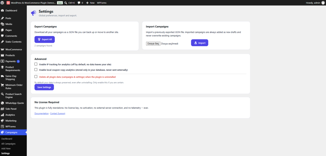Check Delete all plugin data checkbox
Screen dimensions: 326x156
click(36, 76)
